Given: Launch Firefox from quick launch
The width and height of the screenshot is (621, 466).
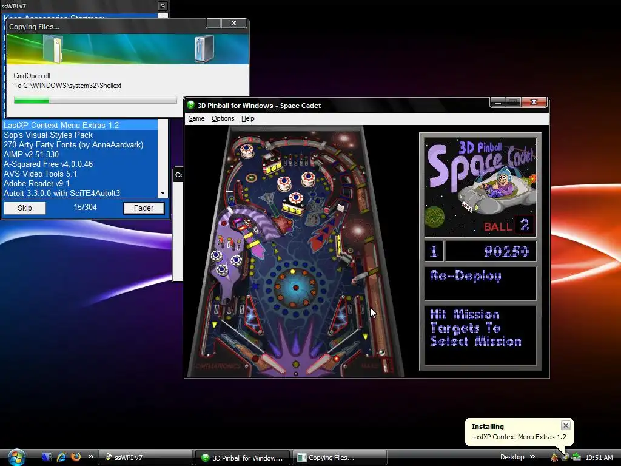Looking at the screenshot, I should [x=76, y=457].
